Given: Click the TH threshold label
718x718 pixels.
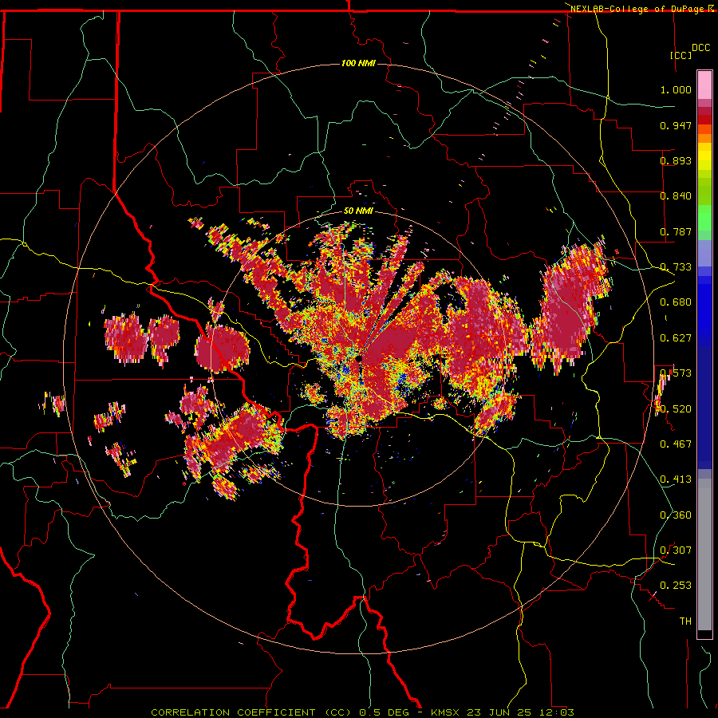Looking at the screenshot, I should pyautogui.click(x=685, y=621).
